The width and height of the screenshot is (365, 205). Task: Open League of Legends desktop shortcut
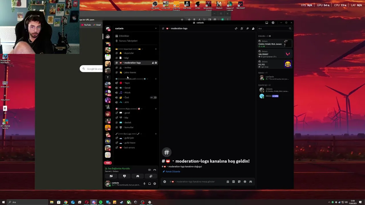click(230, 6)
